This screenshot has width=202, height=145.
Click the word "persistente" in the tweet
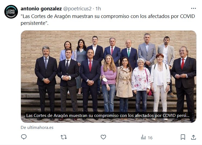(x=33, y=23)
